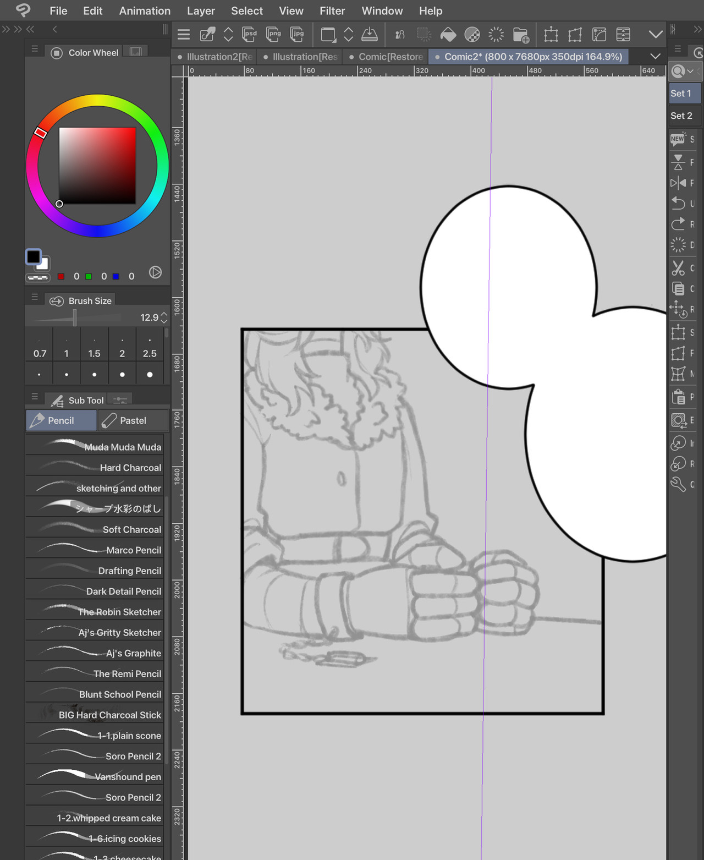Click the play icon beside RGB values
704x860 pixels.
(156, 272)
